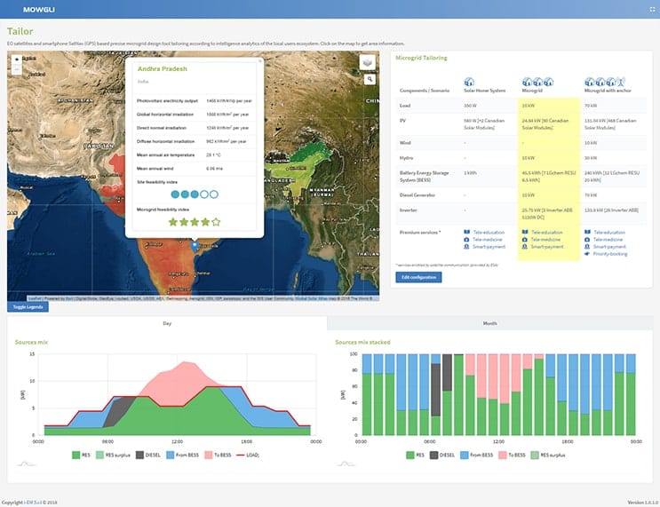This screenshot has height=507, width=660.
Task: Click the blue location marker on the map
Action: (x=195, y=246)
